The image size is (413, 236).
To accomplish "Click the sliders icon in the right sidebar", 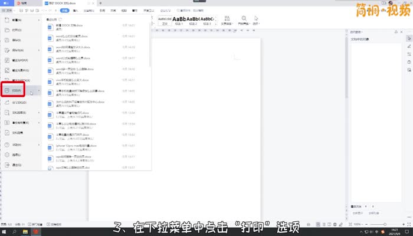I will [409, 54].
